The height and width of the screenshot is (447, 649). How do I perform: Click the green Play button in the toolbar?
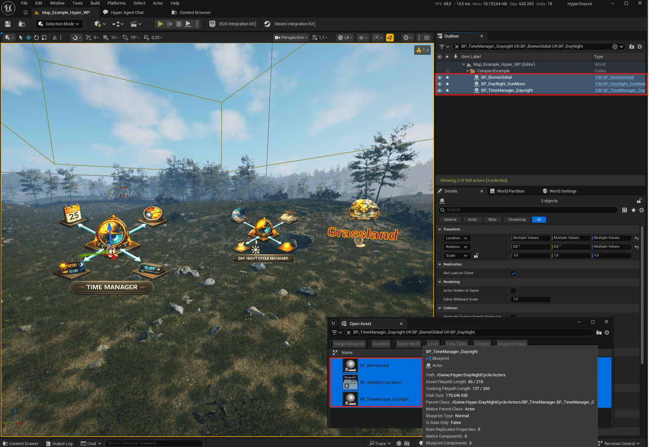160,24
